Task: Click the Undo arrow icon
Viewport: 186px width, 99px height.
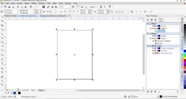Action: pos(31,7)
